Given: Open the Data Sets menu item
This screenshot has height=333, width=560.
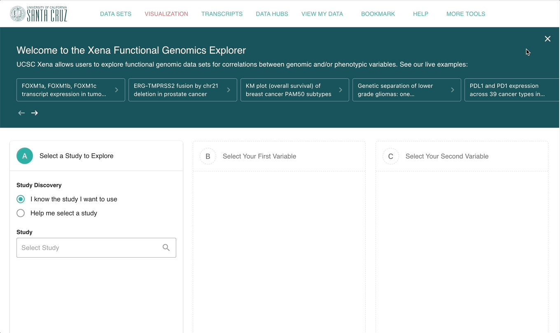Looking at the screenshot, I should [116, 14].
